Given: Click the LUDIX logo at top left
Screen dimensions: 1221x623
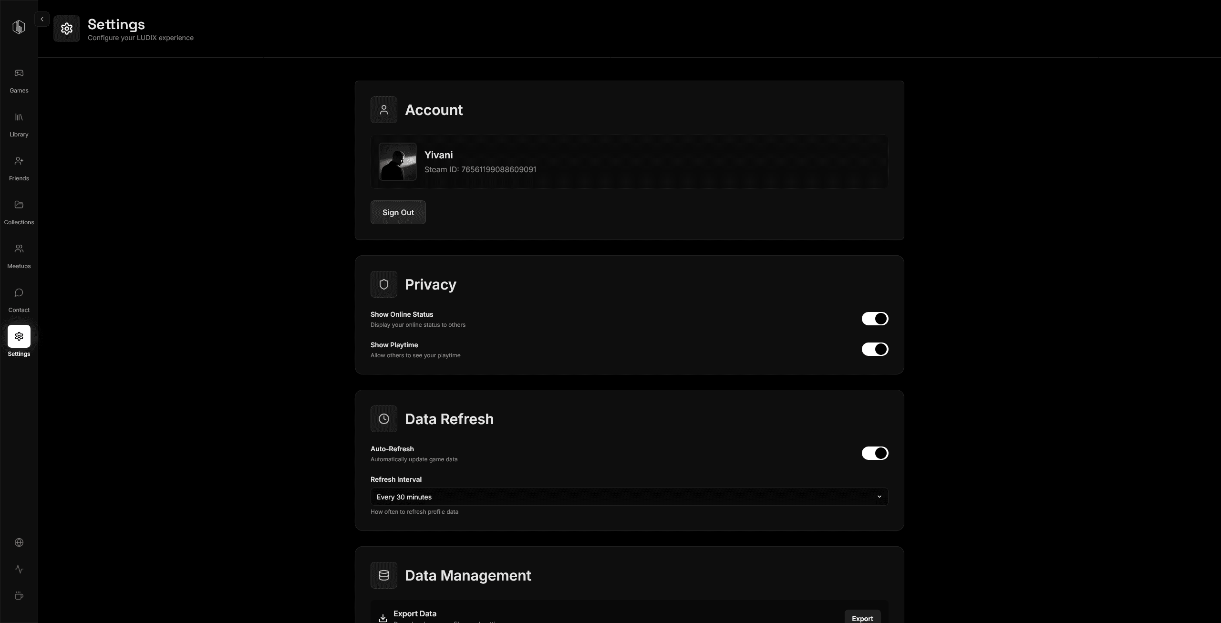Looking at the screenshot, I should click(19, 27).
